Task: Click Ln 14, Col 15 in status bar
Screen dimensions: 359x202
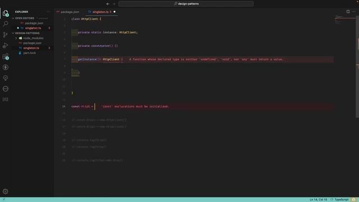Action: 318,200
